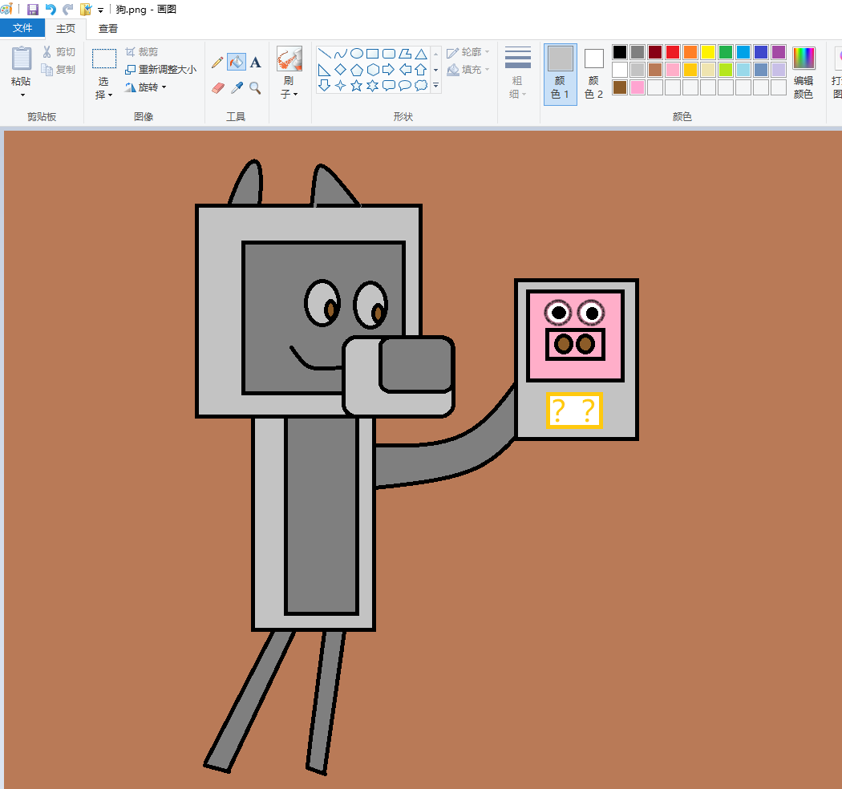Choose the five-point star shape
Screen dimensions: 842x789
[356, 85]
